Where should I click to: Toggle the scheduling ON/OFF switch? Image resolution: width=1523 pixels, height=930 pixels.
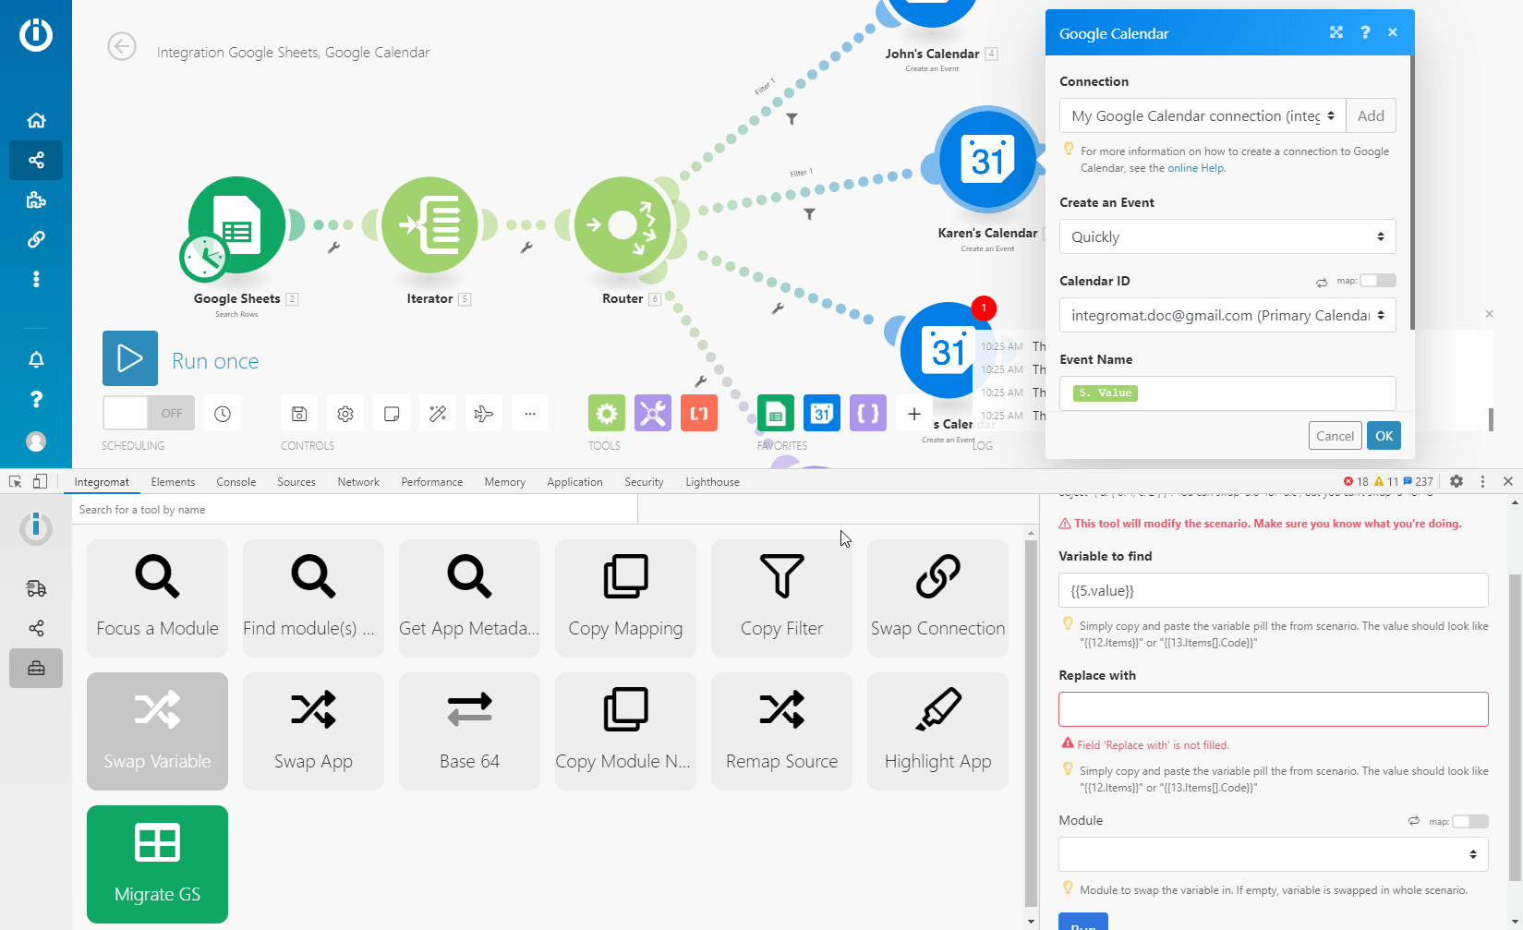[x=149, y=414]
